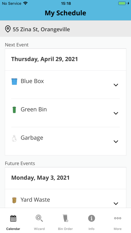Viewport: 131px width, 233px height.
Task: Expand the Blue Box details chevron
Action: (x=116, y=85)
